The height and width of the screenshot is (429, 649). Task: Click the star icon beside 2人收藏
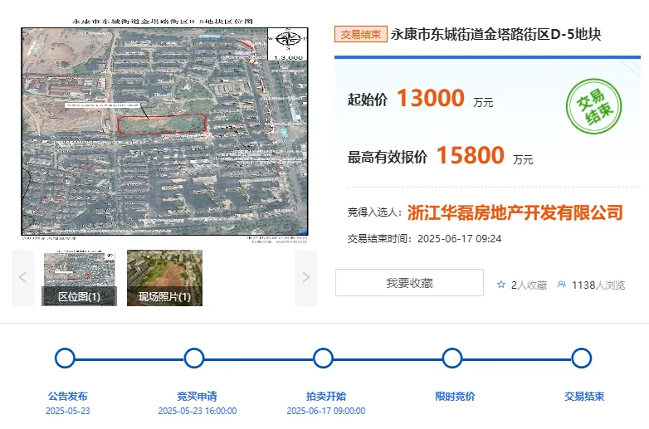(501, 285)
